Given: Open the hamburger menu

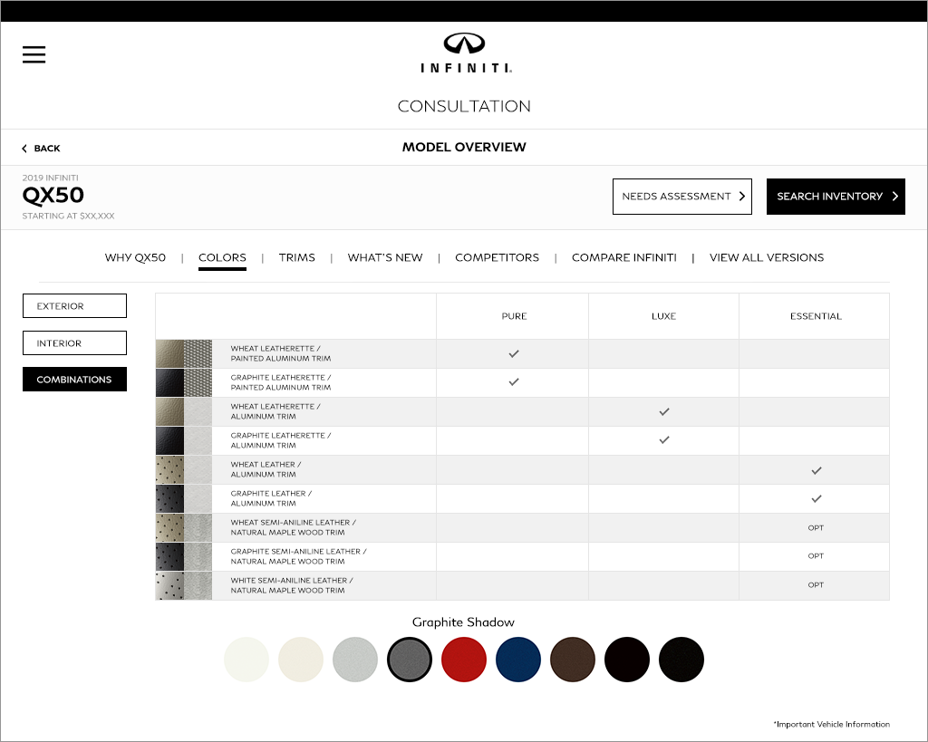Looking at the screenshot, I should pyautogui.click(x=34, y=54).
